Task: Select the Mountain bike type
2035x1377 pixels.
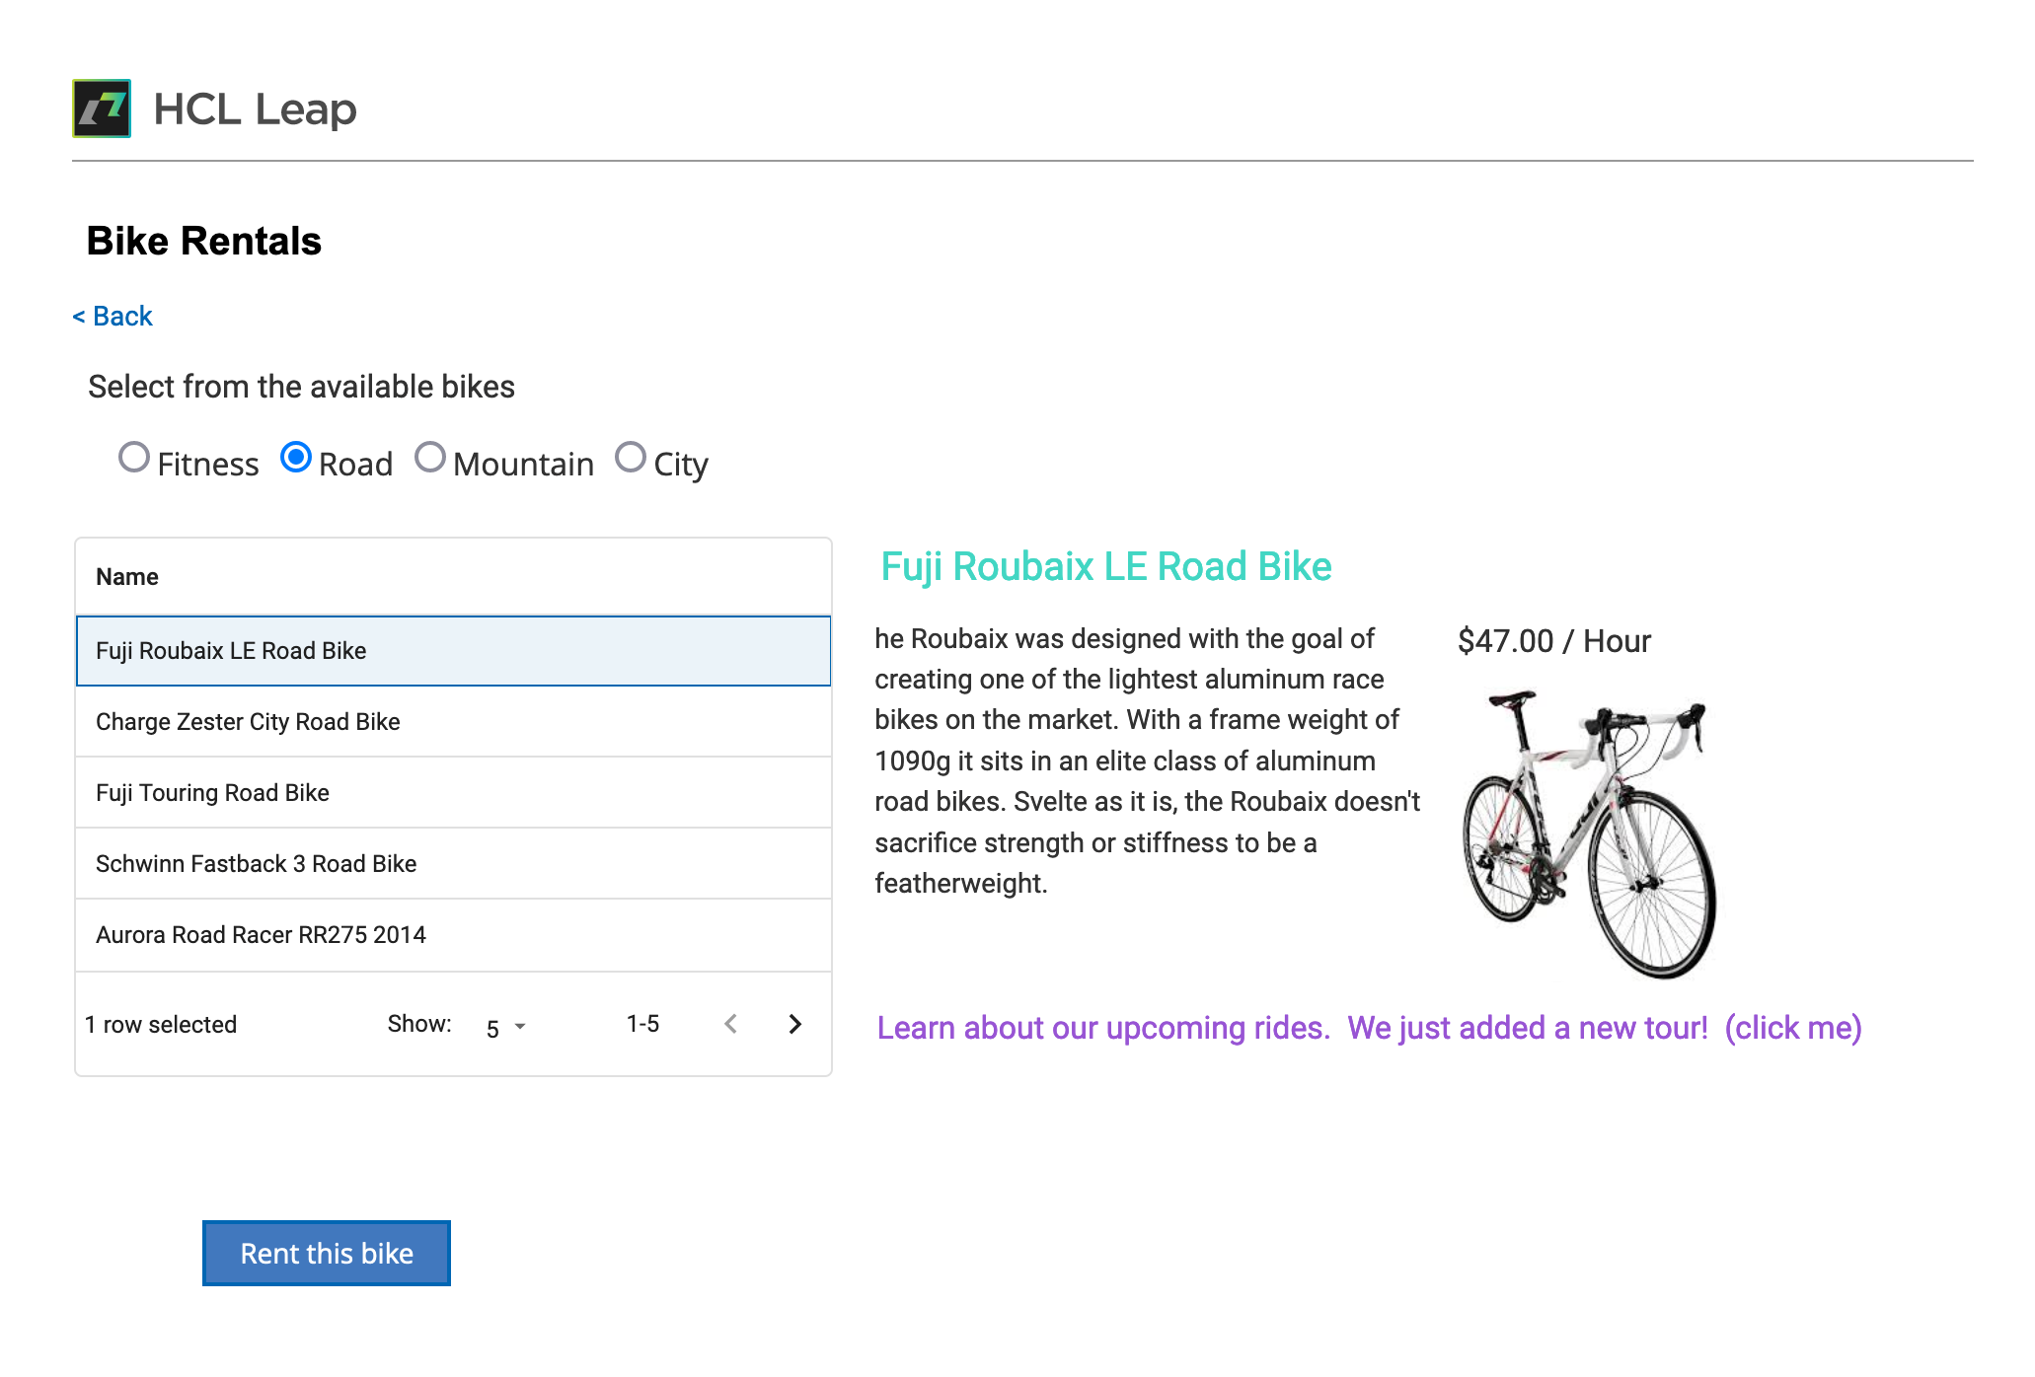Action: click(430, 458)
